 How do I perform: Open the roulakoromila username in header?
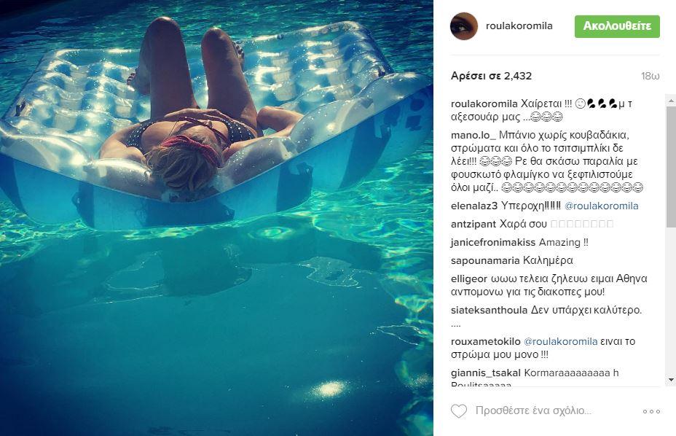point(519,26)
